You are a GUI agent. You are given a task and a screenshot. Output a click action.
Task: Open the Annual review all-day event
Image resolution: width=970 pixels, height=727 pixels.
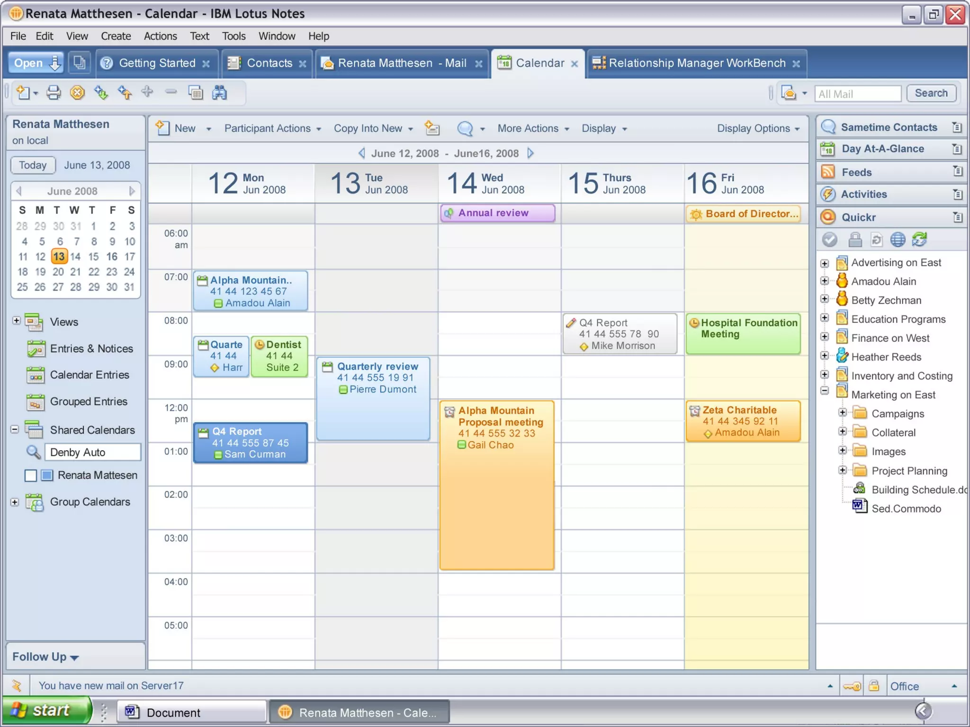pyautogui.click(x=497, y=213)
